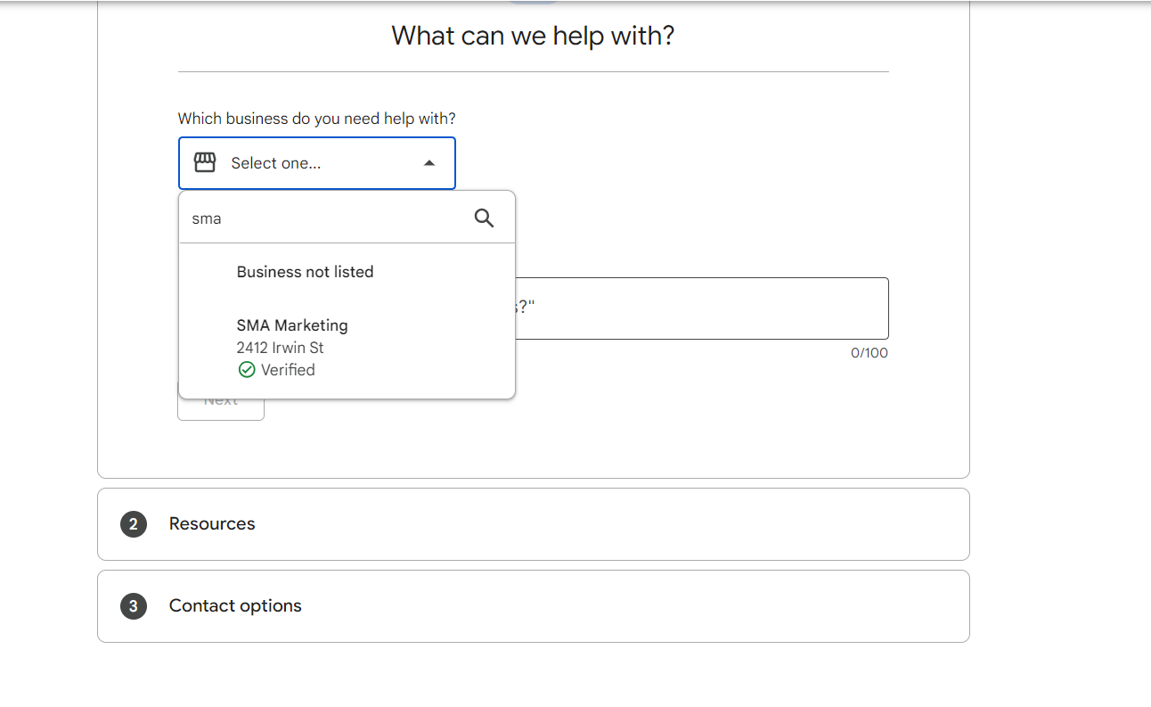Screen dimensions: 1151x707
Task: Collapse the dropdown using the caret arrow
Action: pyautogui.click(x=429, y=163)
